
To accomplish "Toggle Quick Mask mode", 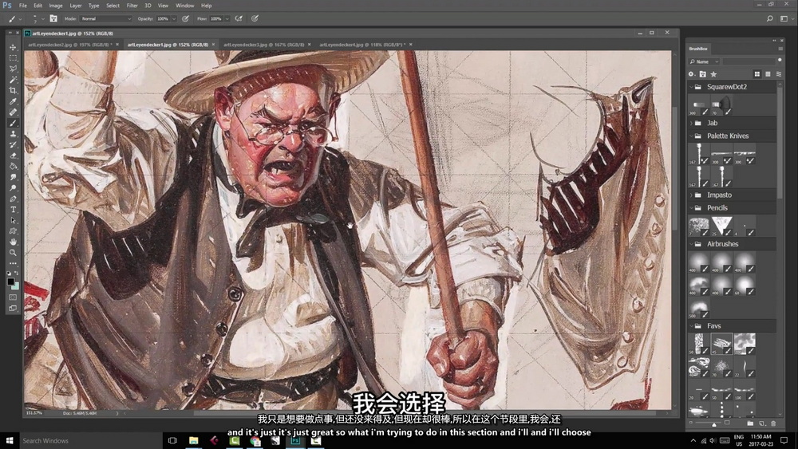I will coord(13,297).
